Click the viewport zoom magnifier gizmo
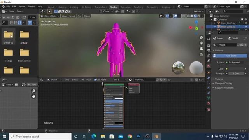Viewport: 249px width, 140px height. coord(201,37)
